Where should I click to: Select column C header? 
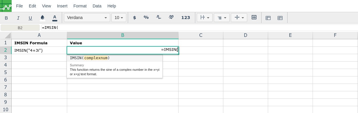click(x=201, y=35)
